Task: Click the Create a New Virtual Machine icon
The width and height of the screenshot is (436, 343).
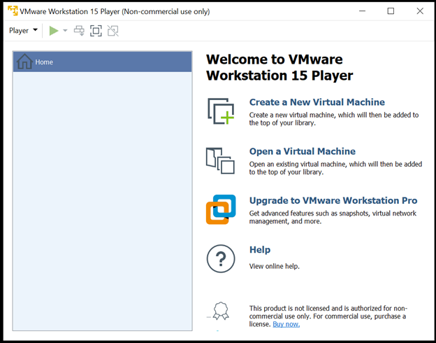Action: coord(221,111)
